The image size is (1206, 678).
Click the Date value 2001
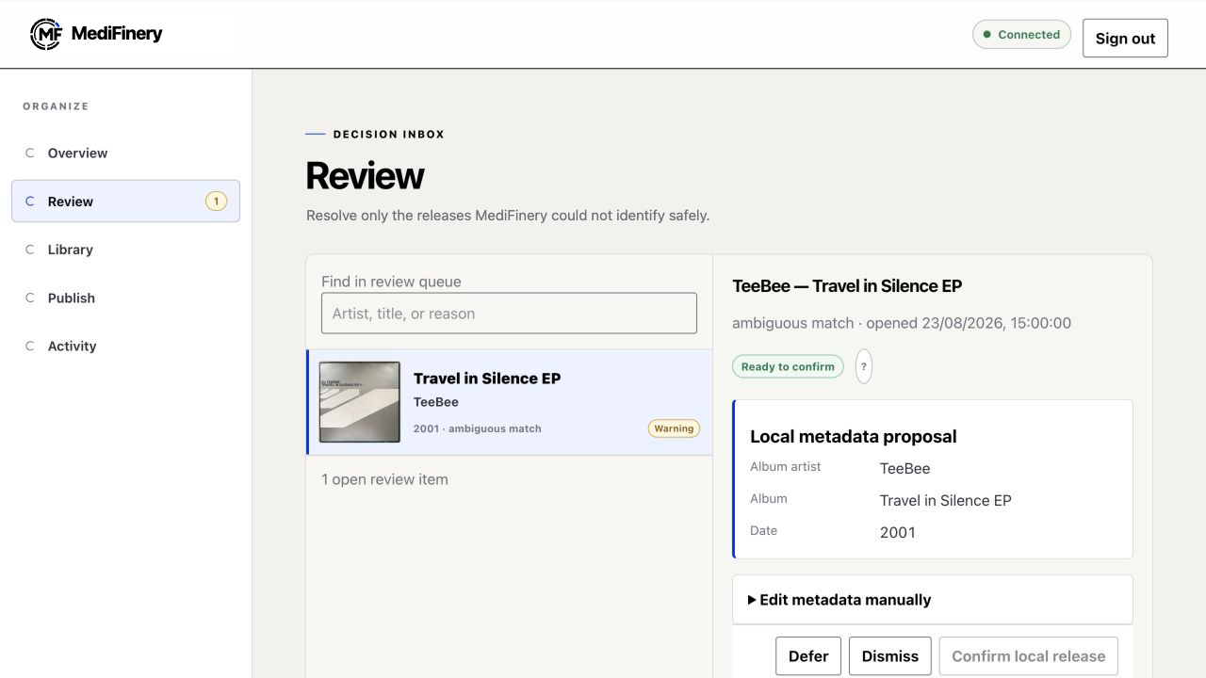tap(898, 532)
